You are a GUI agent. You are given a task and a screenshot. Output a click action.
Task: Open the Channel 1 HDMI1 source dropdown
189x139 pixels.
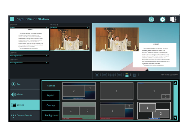coord(29,27)
